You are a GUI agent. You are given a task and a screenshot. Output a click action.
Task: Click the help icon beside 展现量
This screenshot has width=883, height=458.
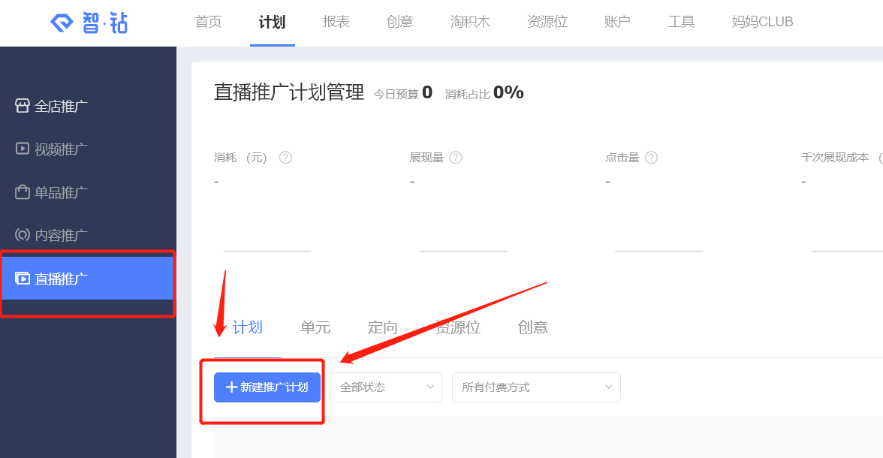coord(455,158)
